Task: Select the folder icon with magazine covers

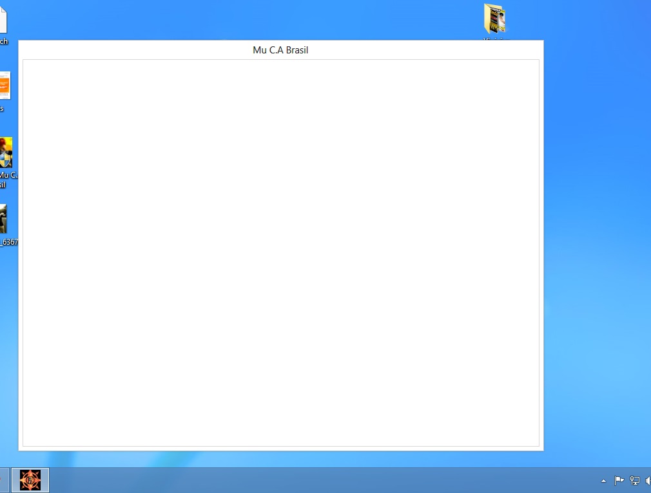Action: click(x=495, y=19)
